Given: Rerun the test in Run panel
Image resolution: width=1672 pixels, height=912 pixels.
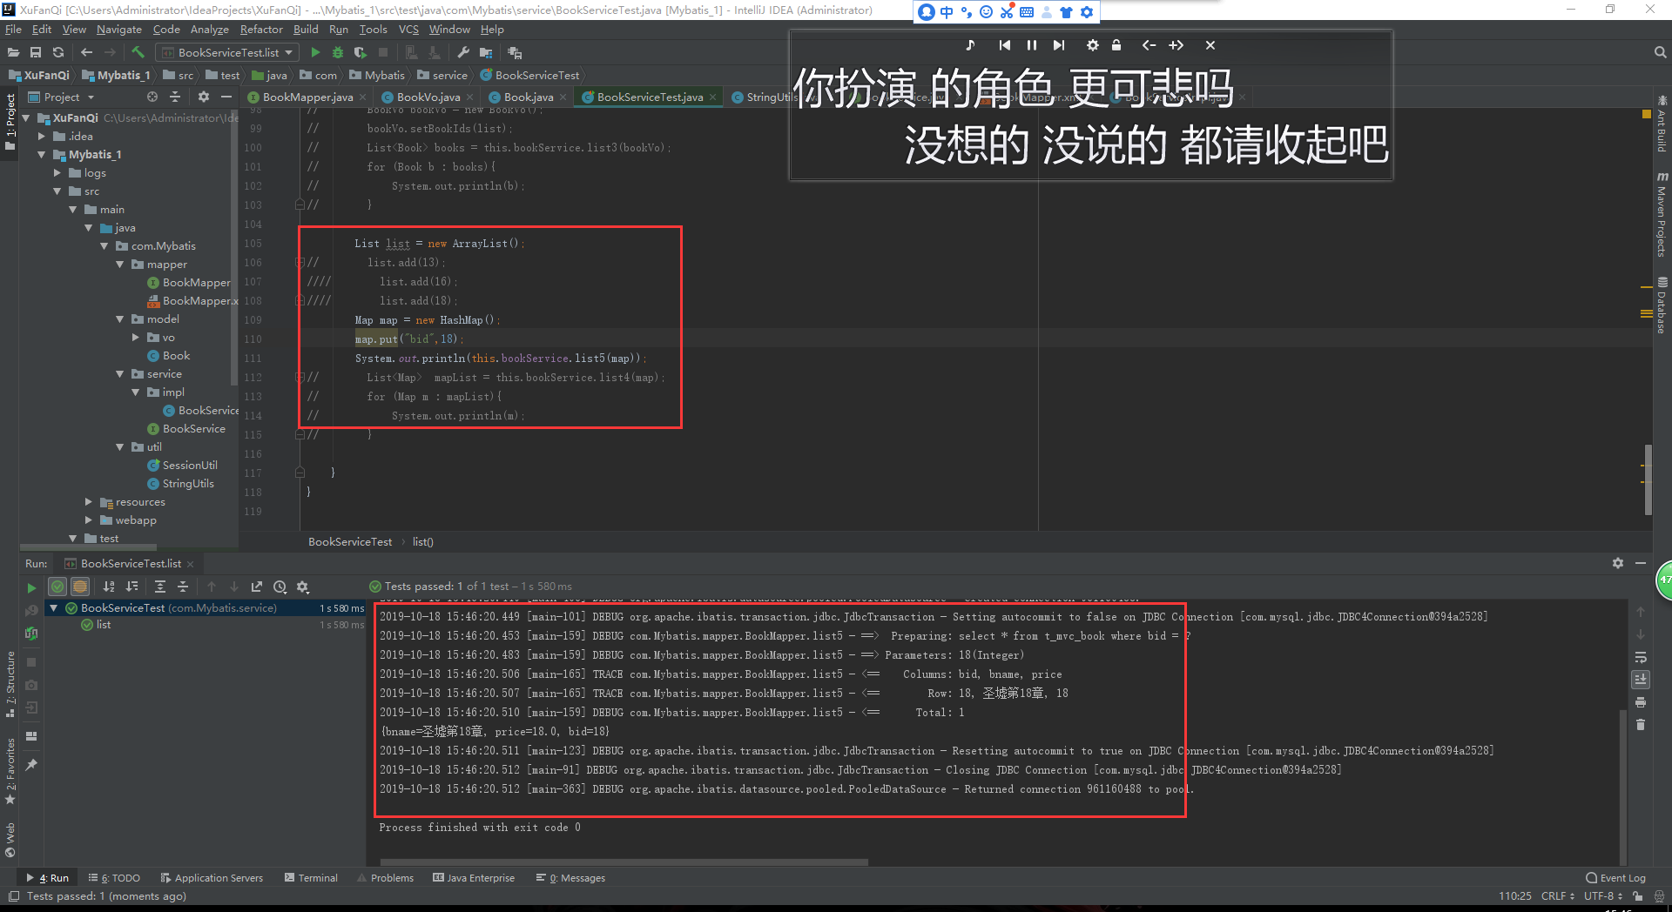Looking at the screenshot, I should [31, 588].
